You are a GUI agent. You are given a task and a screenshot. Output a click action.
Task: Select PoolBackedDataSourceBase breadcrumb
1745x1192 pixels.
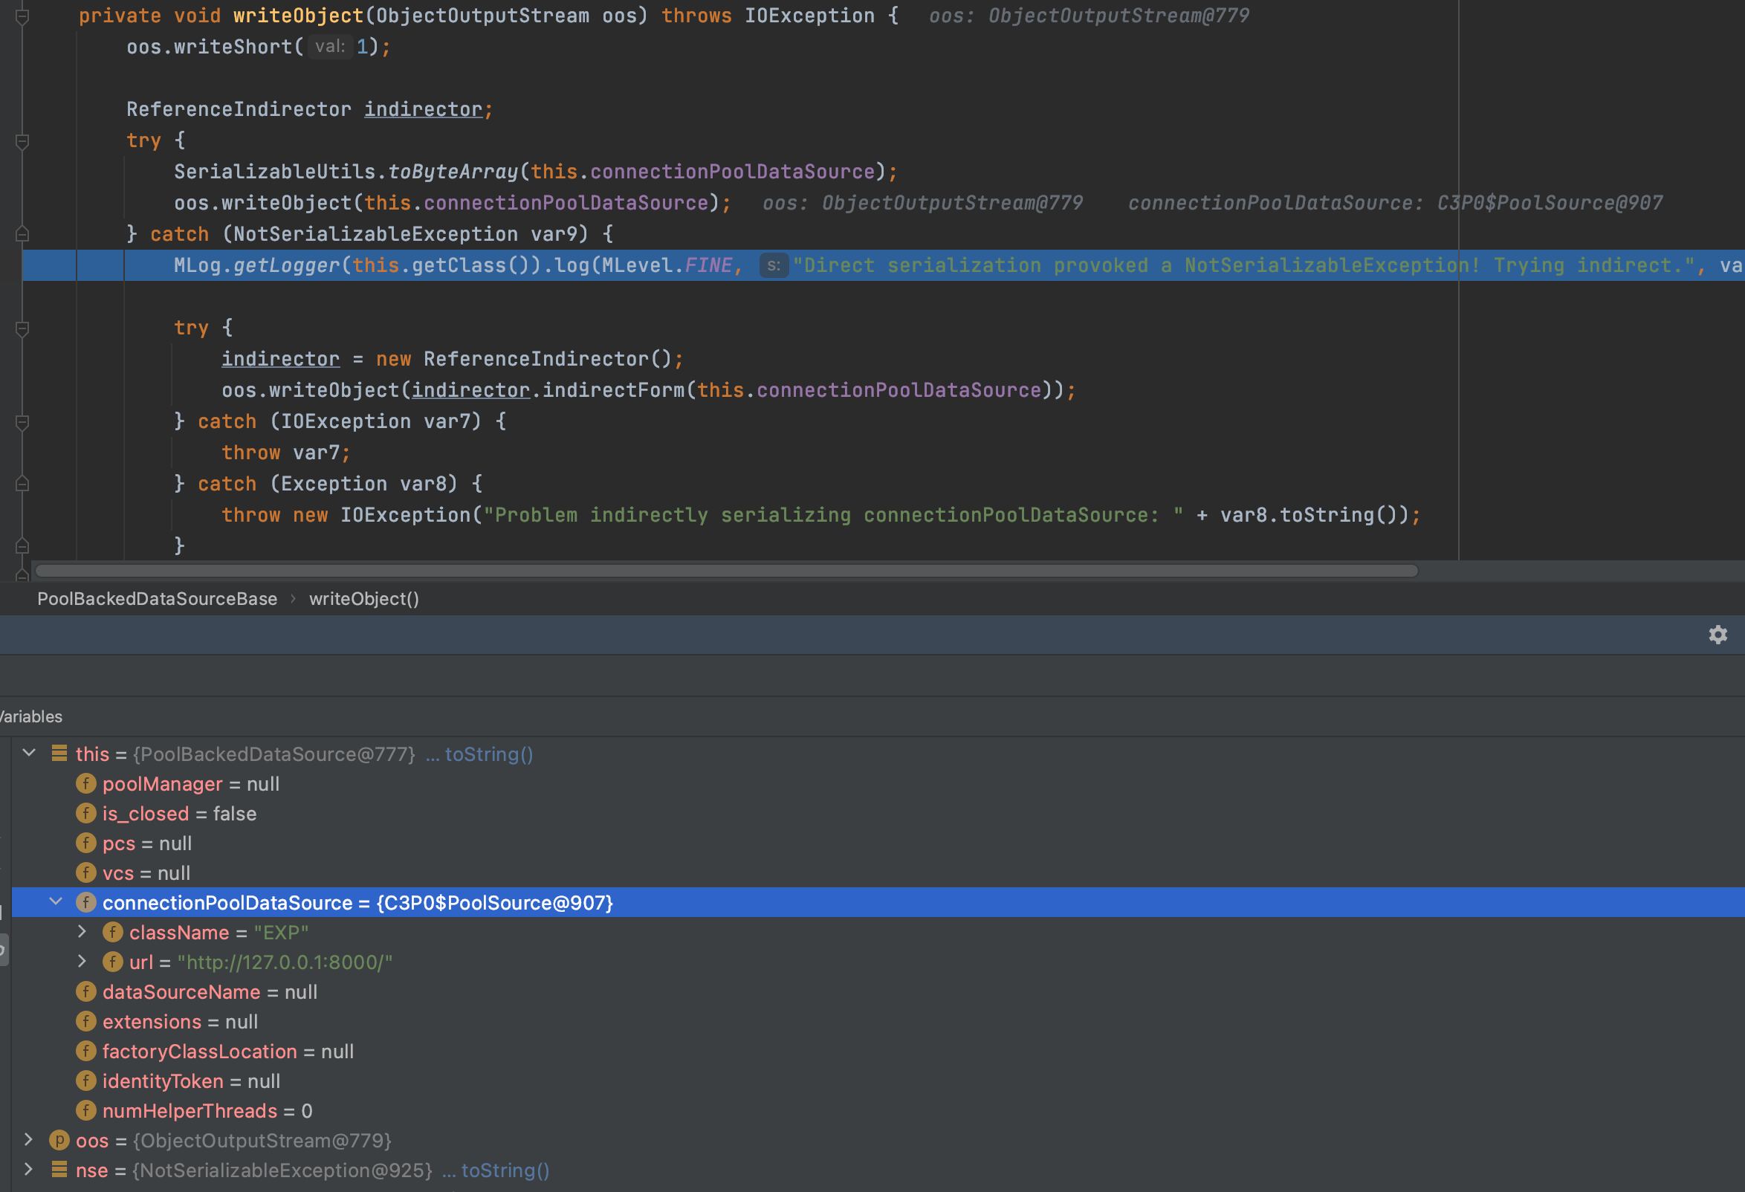[x=157, y=598]
